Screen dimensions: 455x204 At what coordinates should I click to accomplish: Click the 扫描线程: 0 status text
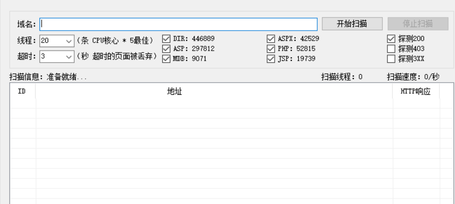pyautogui.click(x=342, y=77)
